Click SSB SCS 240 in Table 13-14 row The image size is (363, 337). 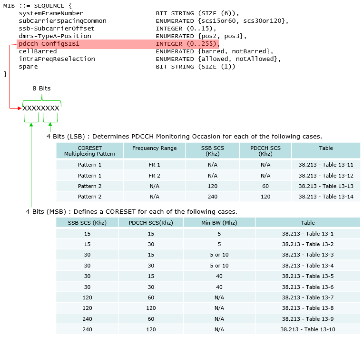[x=213, y=197]
